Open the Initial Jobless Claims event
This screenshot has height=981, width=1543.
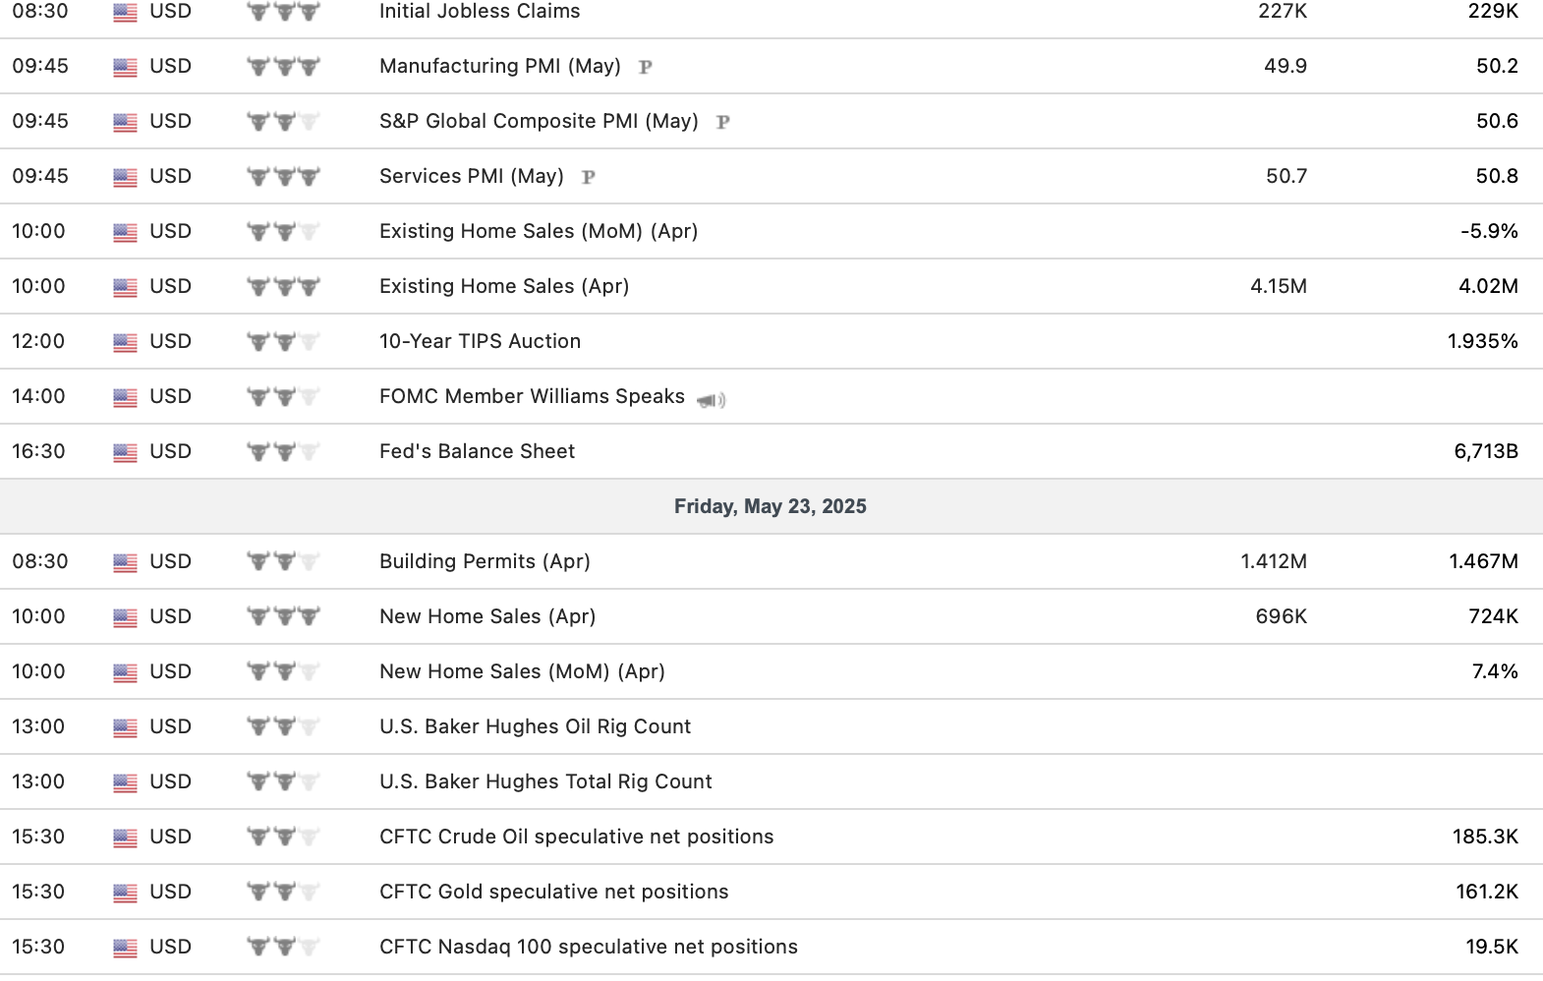point(480,12)
